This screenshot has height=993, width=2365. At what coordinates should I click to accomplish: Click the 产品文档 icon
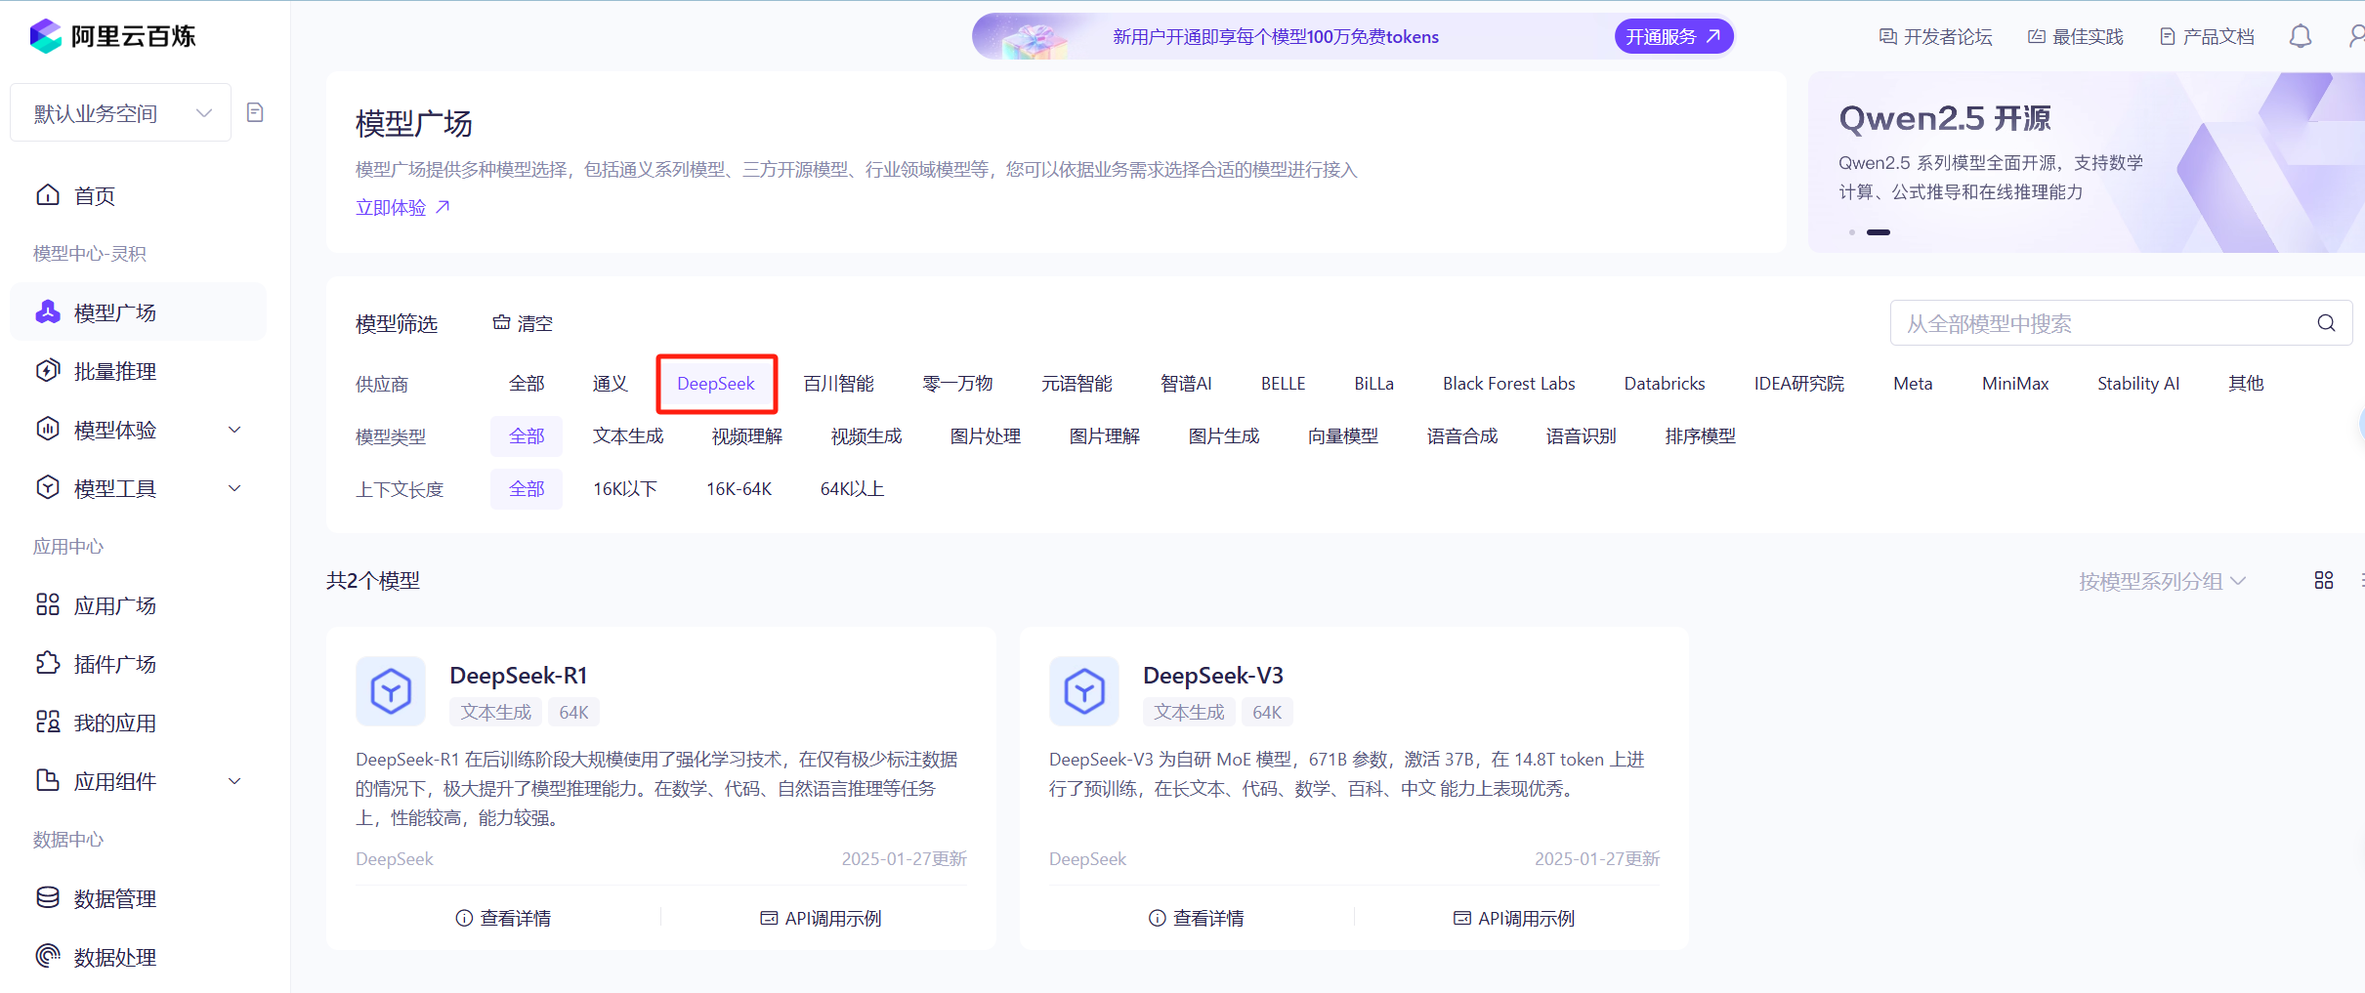click(x=2168, y=36)
